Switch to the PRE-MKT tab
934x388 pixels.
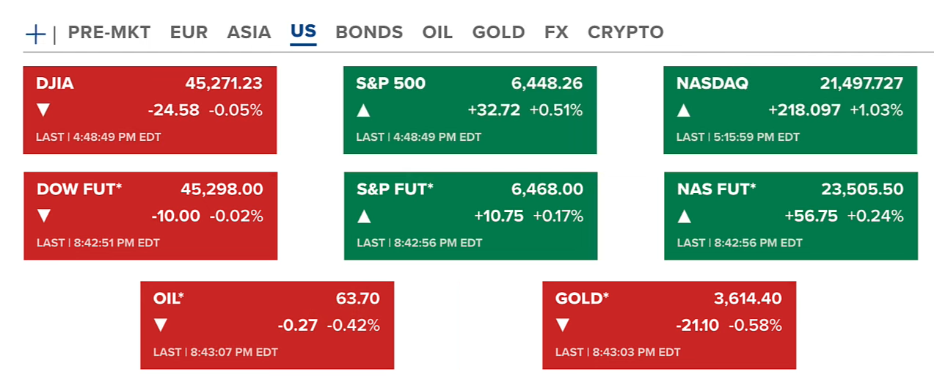pyautogui.click(x=109, y=32)
